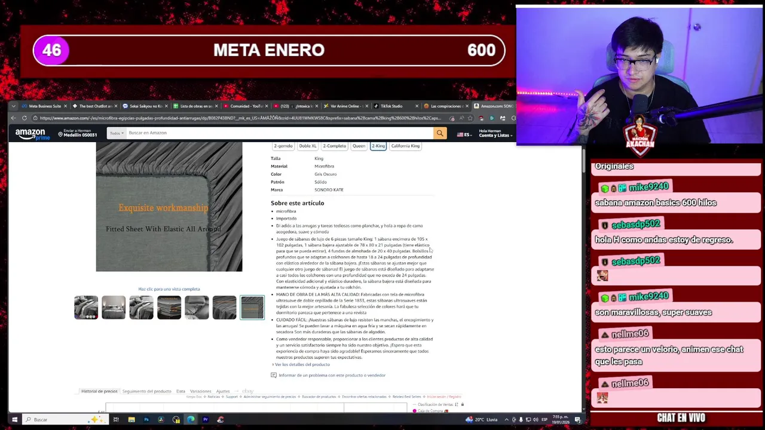Select the 2-Completo size option
This screenshot has width=765, height=430.
click(x=334, y=146)
